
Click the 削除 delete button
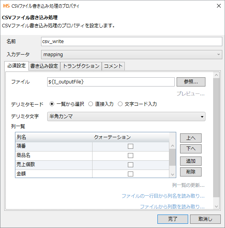191,172
